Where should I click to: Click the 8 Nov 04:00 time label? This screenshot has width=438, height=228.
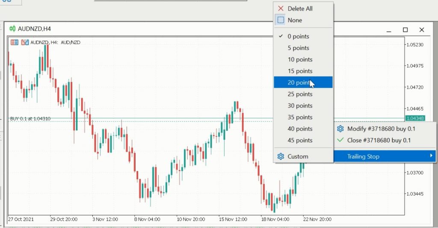147,219
